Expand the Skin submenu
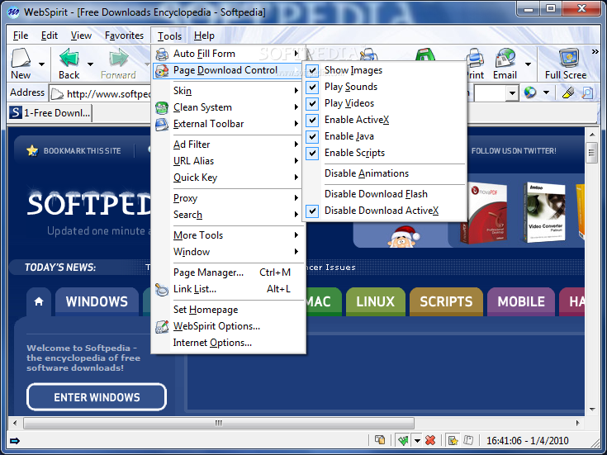Image resolution: width=607 pixels, height=455 pixels. click(x=229, y=91)
